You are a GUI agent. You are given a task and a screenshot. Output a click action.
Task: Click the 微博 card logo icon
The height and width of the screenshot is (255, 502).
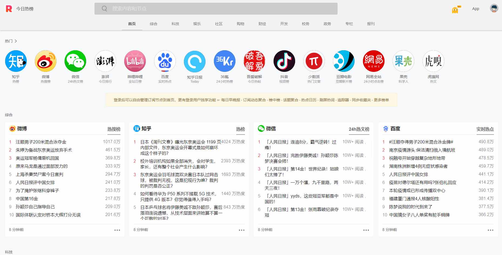tap(12, 129)
